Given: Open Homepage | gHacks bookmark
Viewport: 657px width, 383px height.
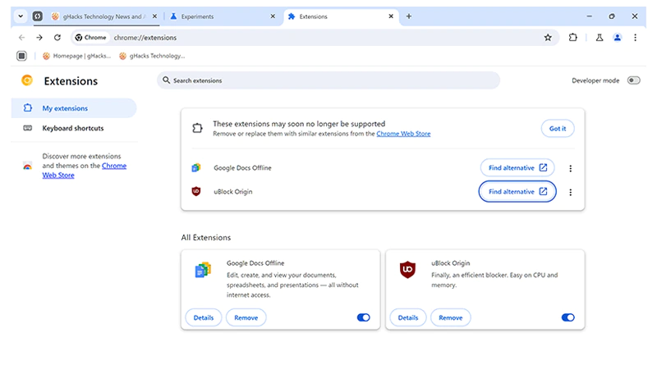Looking at the screenshot, I should [76, 56].
